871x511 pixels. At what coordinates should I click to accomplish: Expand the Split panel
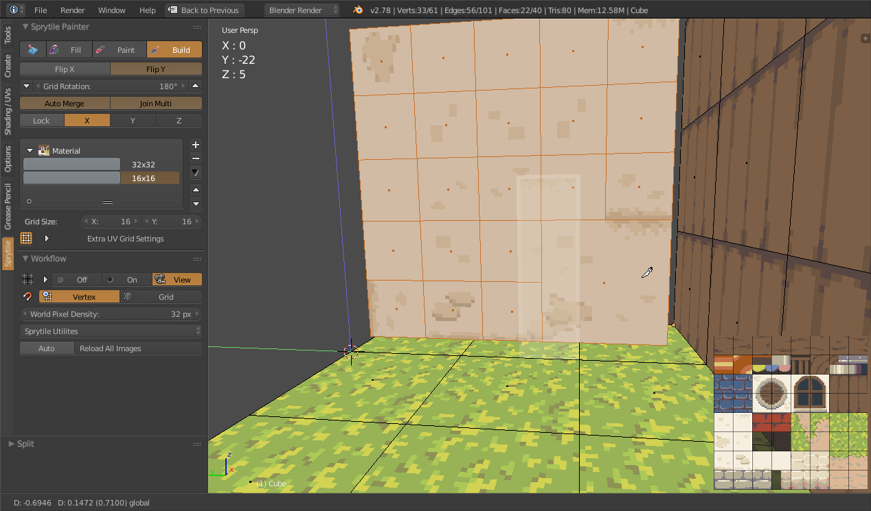12,444
